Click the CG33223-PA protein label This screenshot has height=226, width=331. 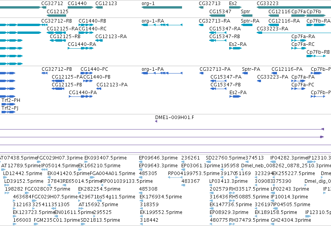[x=273, y=77]
